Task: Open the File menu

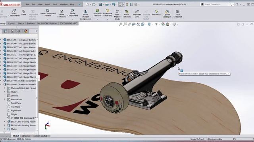Action: [28, 4]
